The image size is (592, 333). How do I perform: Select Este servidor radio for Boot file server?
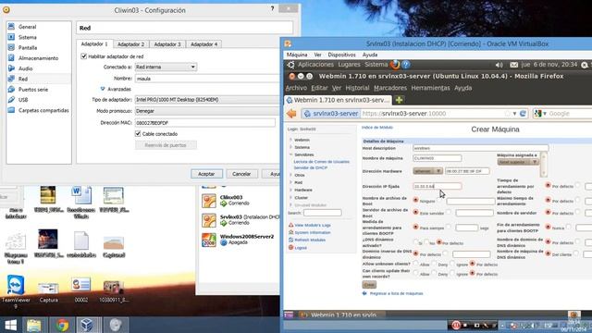coord(415,212)
